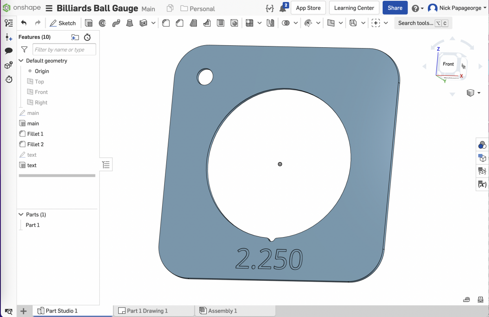Open the Assembly 1 tab
The image size is (489, 317).
click(222, 311)
